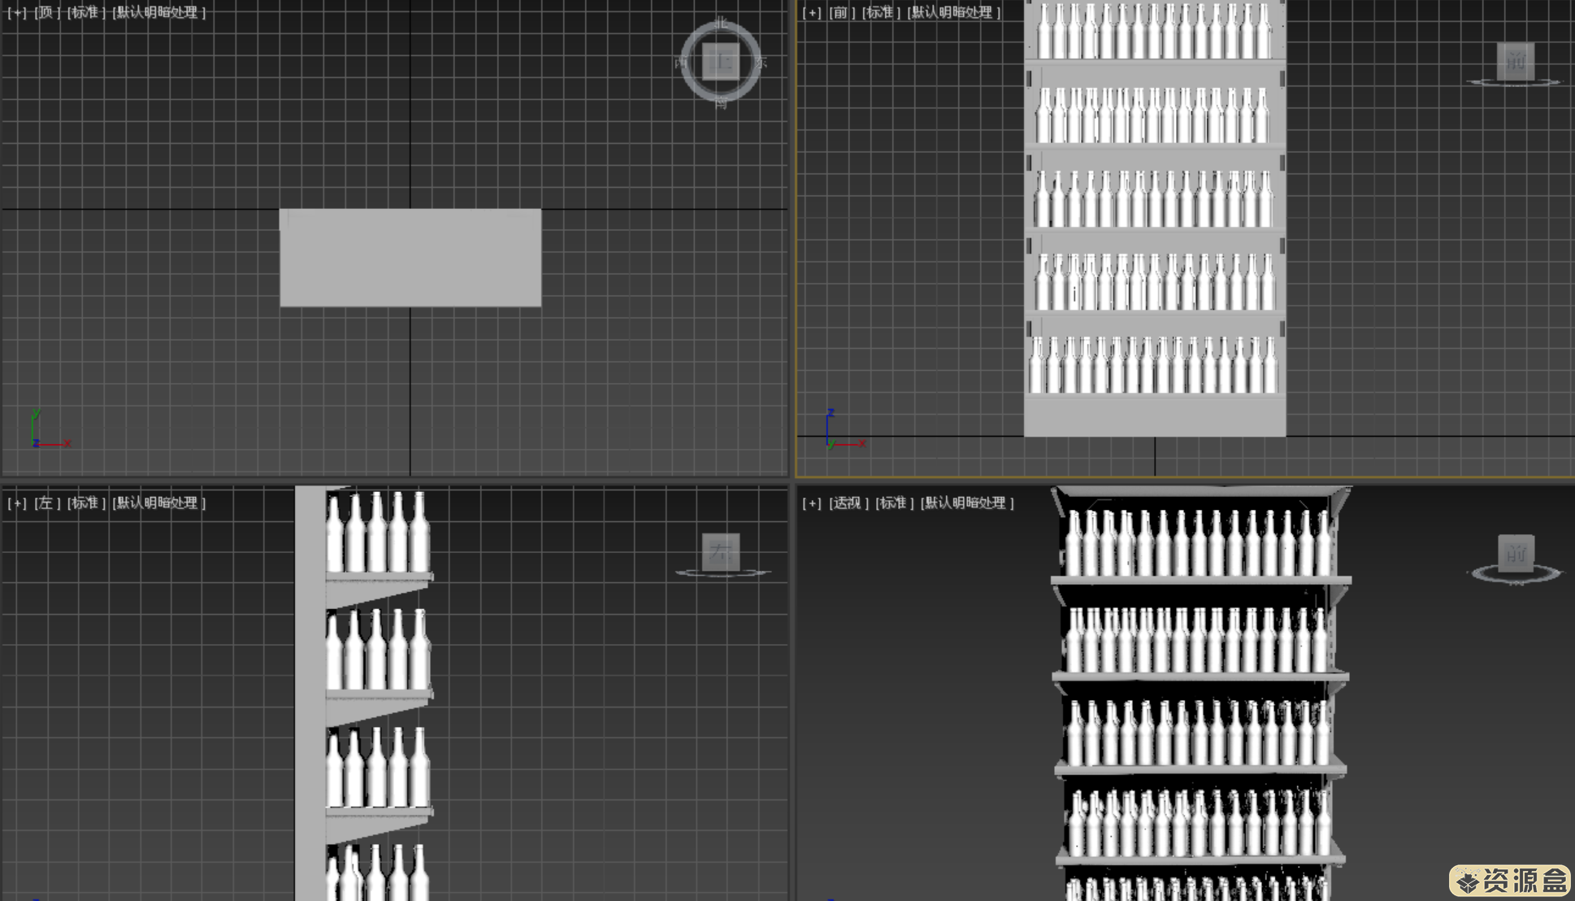Click the compass ring under Left viewport ViewCube
The image size is (1575, 901).
(722, 573)
